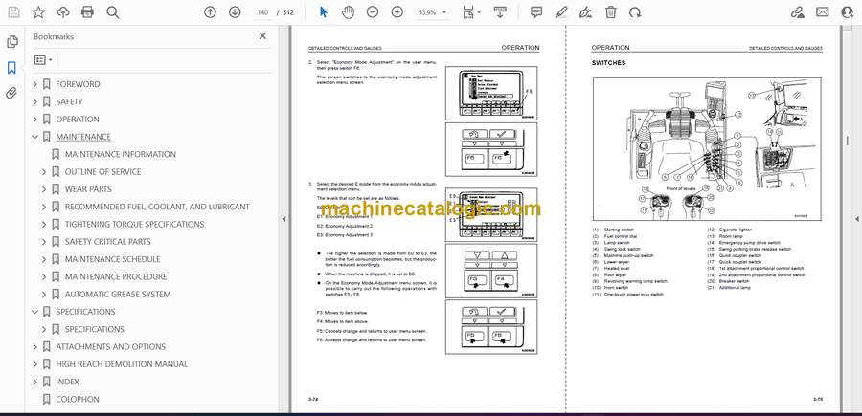Click the vertical scrollbar handle

[x=848, y=142]
